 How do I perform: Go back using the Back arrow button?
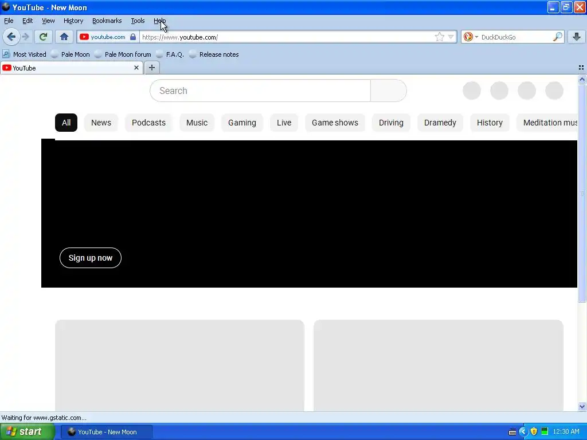11,37
